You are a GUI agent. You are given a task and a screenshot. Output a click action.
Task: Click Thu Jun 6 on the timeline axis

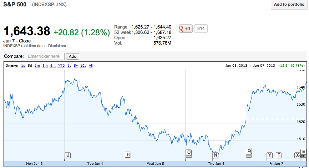216,164
